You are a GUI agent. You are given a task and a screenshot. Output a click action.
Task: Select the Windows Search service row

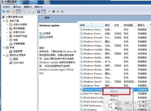(x=114, y=82)
